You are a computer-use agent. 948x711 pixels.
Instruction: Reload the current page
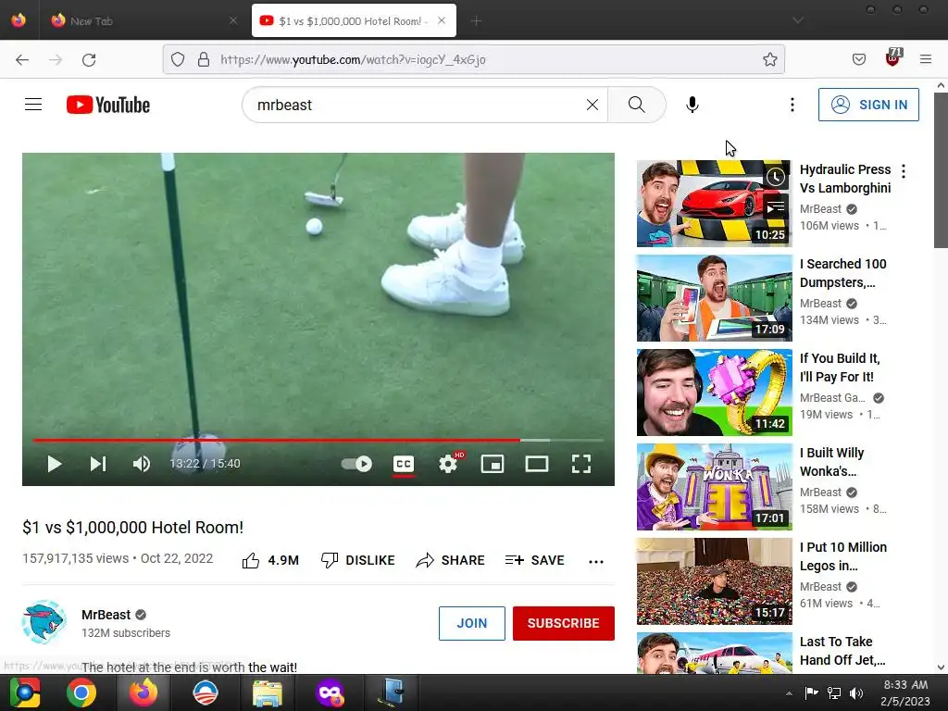pyautogui.click(x=89, y=59)
